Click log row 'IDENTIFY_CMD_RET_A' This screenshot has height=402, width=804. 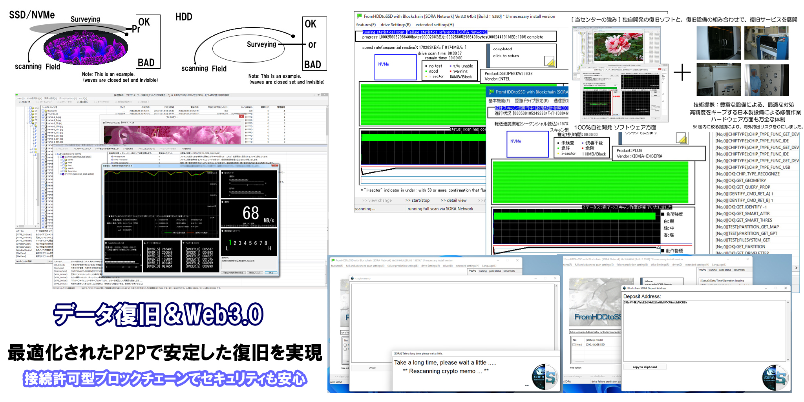point(744,194)
